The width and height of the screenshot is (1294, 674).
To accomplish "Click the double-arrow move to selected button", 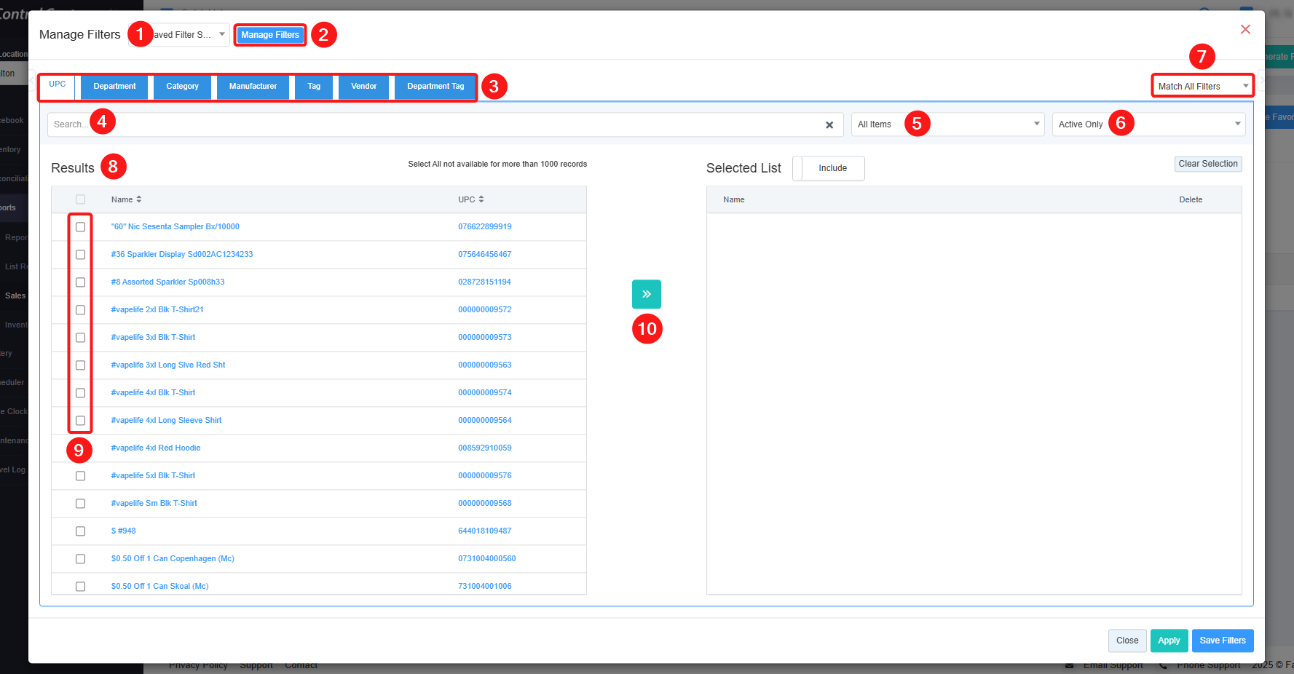I will coord(646,294).
